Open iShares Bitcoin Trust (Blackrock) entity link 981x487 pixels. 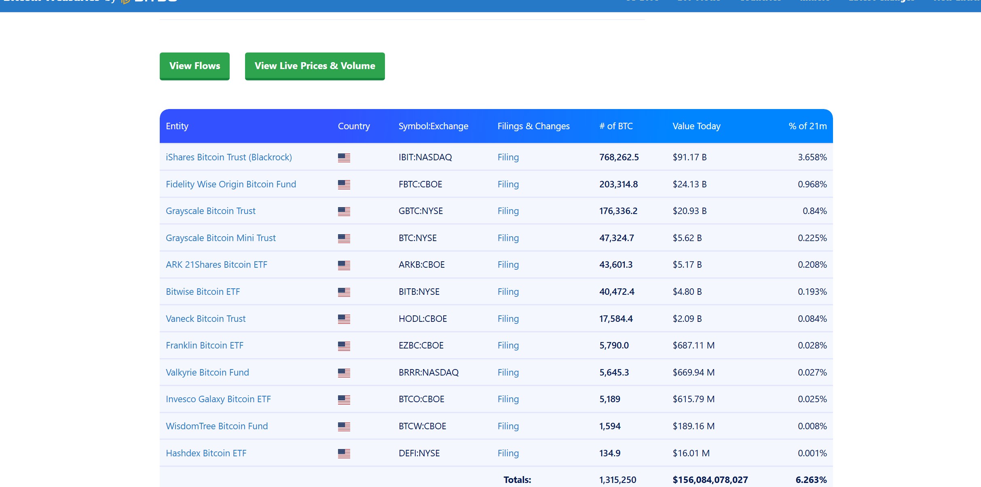pyautogui.click(x=228, y=157)
